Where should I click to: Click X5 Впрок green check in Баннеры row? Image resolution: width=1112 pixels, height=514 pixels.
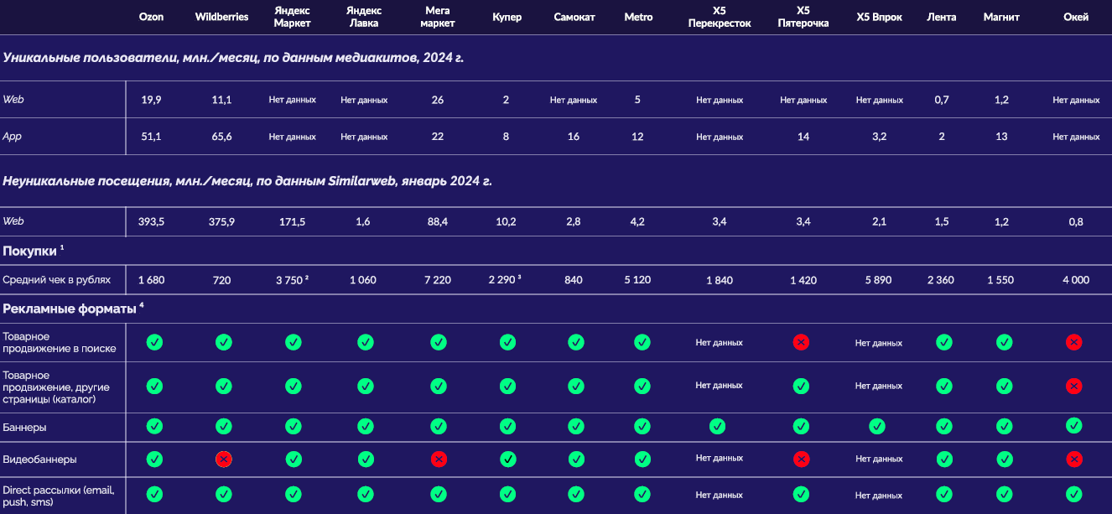tap(877, 426)
